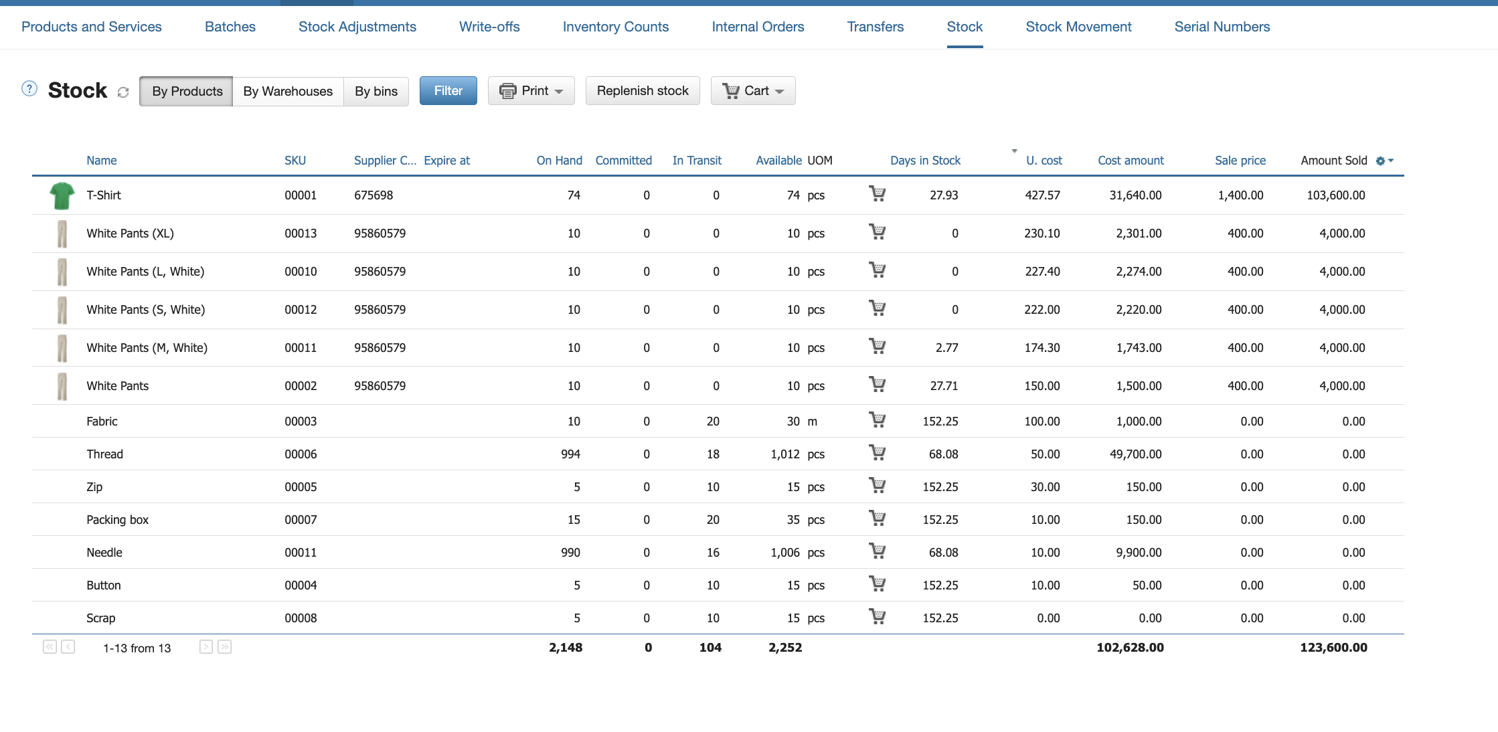Go to next page arrow
Screen dimensions: 1498x732
[x=206, y=647]
